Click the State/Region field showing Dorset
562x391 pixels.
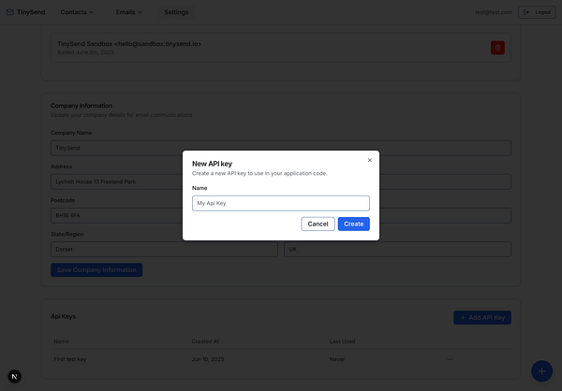pos(164,249)
